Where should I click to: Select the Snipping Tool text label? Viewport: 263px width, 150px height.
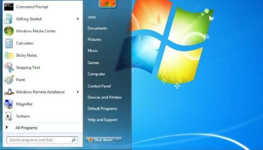[x=28, y=68]
